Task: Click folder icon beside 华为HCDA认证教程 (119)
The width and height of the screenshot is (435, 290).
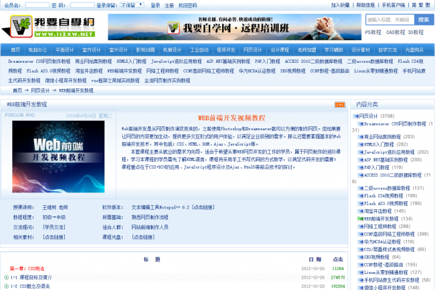Action: pyautogui.click(x=360, y=242)
